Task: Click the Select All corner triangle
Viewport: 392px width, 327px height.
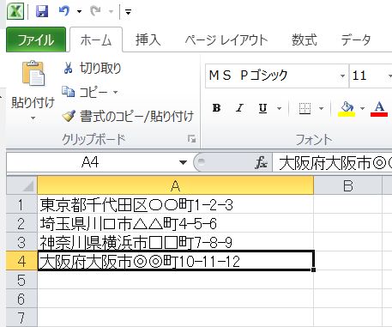Action: point(21,185)
